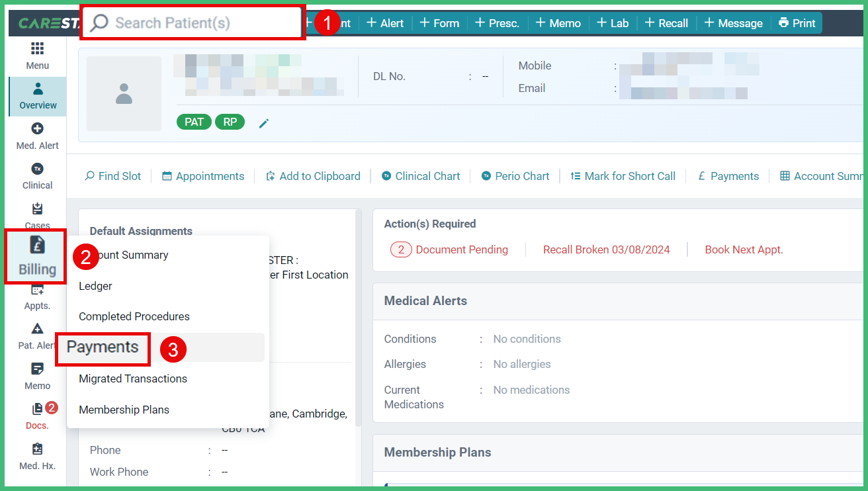Select Ledger from the Billing menu
This screenshot has width=868, height=491.
[x=95, y=286]
